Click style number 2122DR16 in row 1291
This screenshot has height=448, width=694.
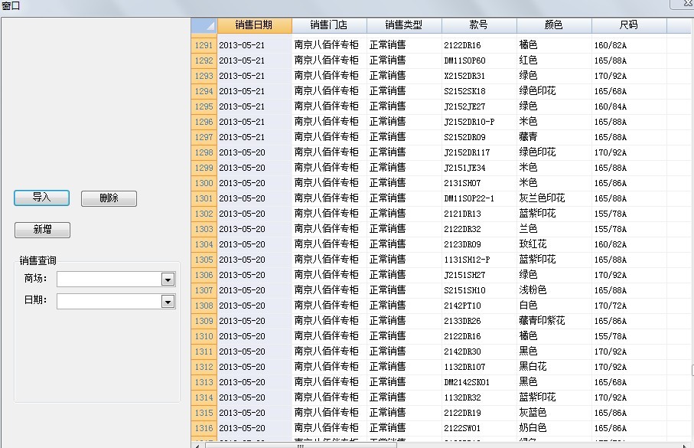point(462,45)
